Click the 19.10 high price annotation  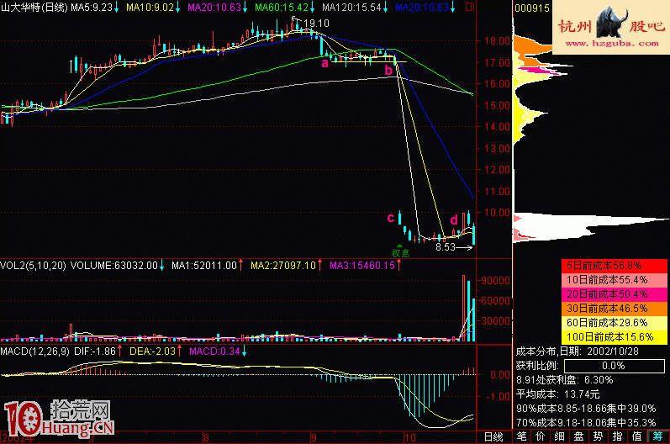coord(316,24)
